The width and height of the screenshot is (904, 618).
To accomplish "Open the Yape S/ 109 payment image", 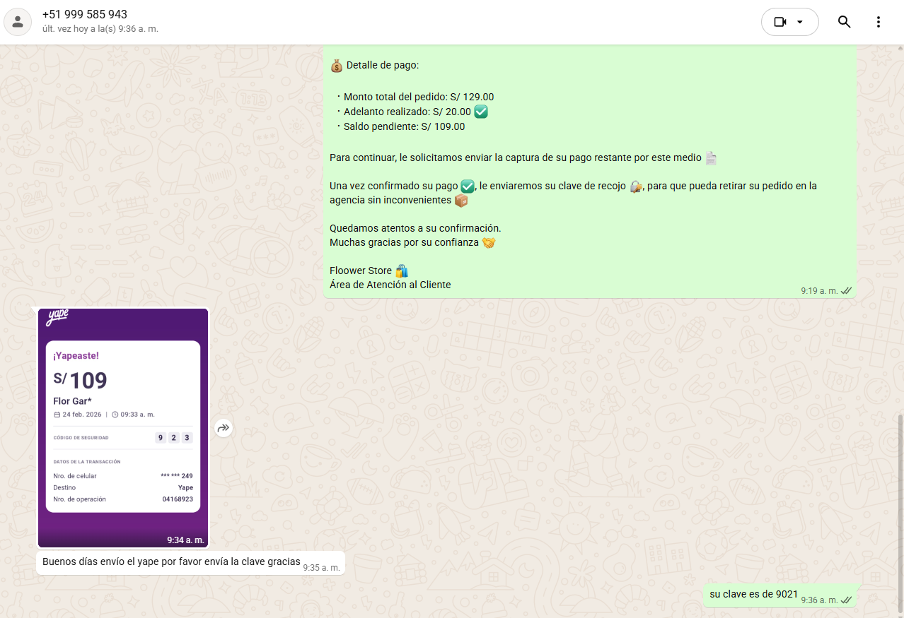I will [123, 427].
